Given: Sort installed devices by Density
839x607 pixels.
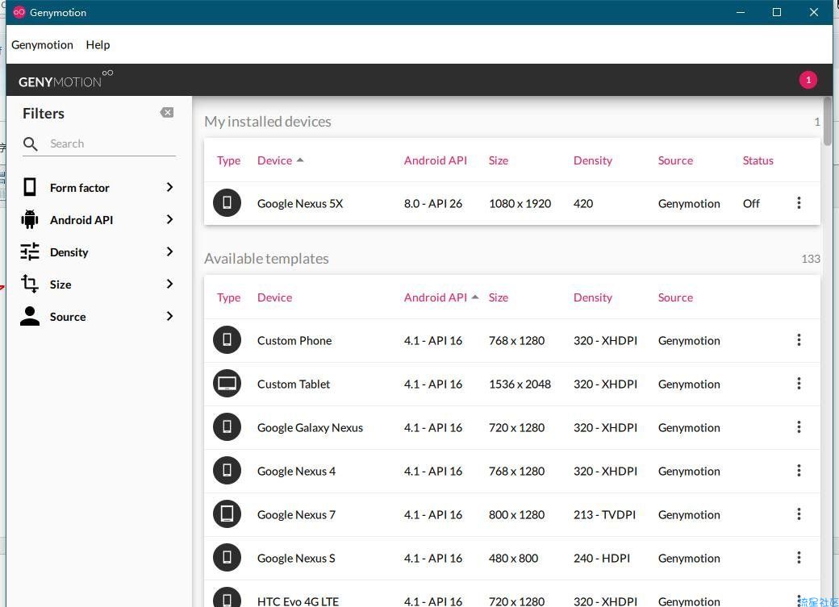Looking at the screenshot, I should click(592, 160).
